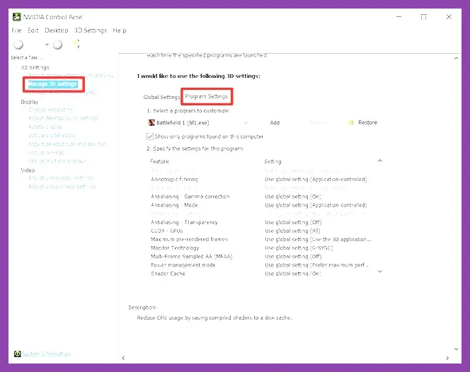Click the Video category in tree
Screen dimensions: 470x372
tap(28, 170)
